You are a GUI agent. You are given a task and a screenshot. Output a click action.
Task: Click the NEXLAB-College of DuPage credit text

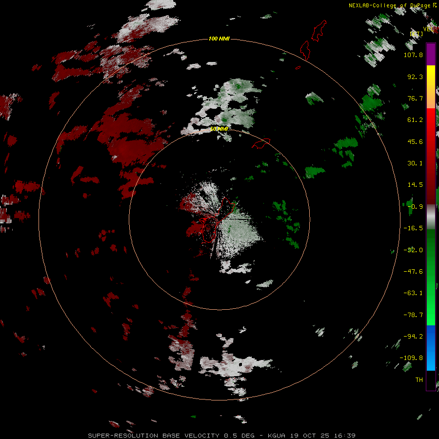[x=393, y=5]
